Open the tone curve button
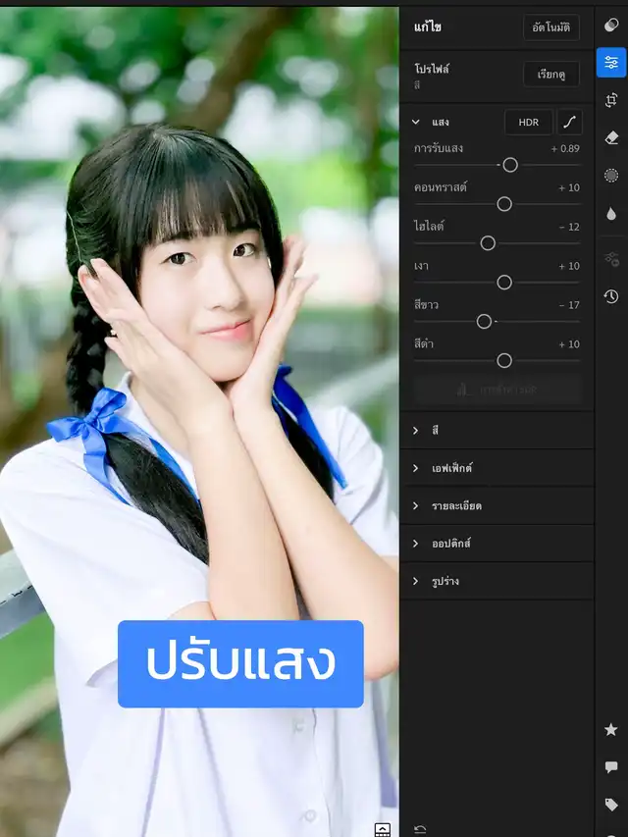628x837 pixels. (569, 123)
